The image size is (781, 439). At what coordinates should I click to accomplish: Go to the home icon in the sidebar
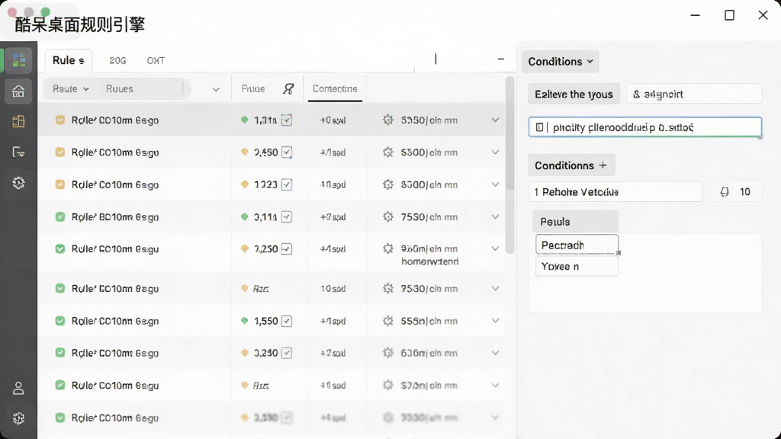18,91
